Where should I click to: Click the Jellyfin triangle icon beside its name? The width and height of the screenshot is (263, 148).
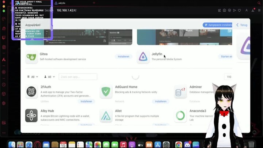(x=143, y=57)
